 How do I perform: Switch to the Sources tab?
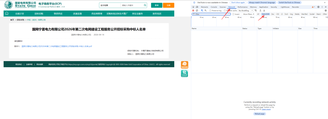click(223, 7)
